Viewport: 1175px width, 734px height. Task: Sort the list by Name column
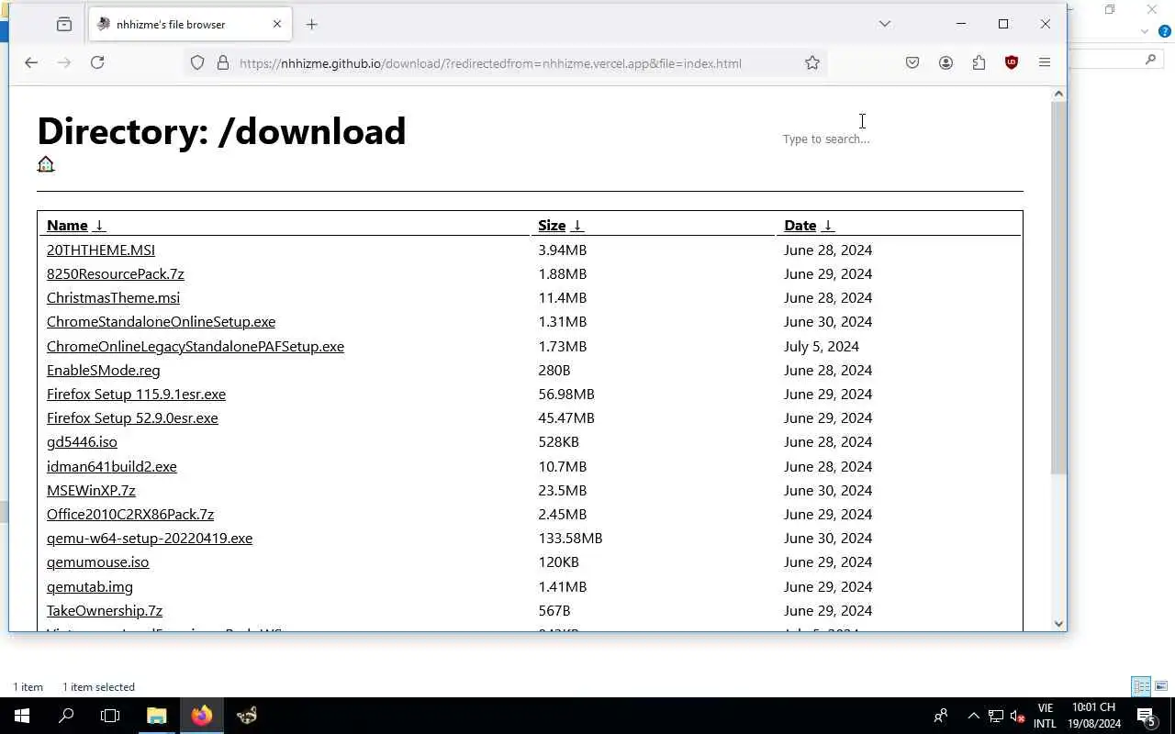pyautogui.click(x=76, y=226)
